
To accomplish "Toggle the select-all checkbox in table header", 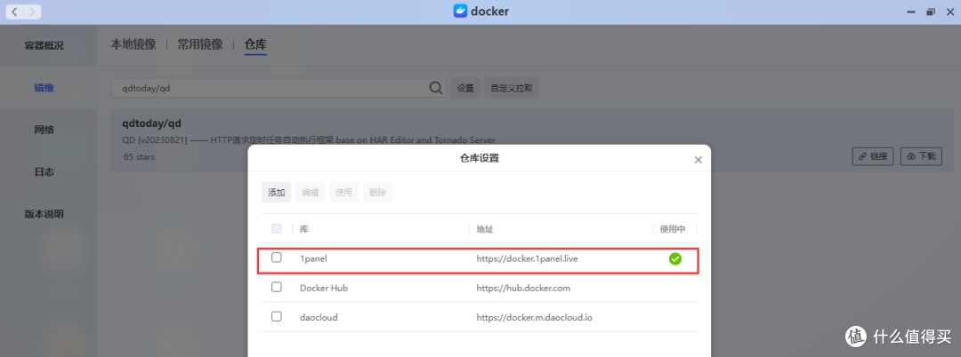I will 277,228.
